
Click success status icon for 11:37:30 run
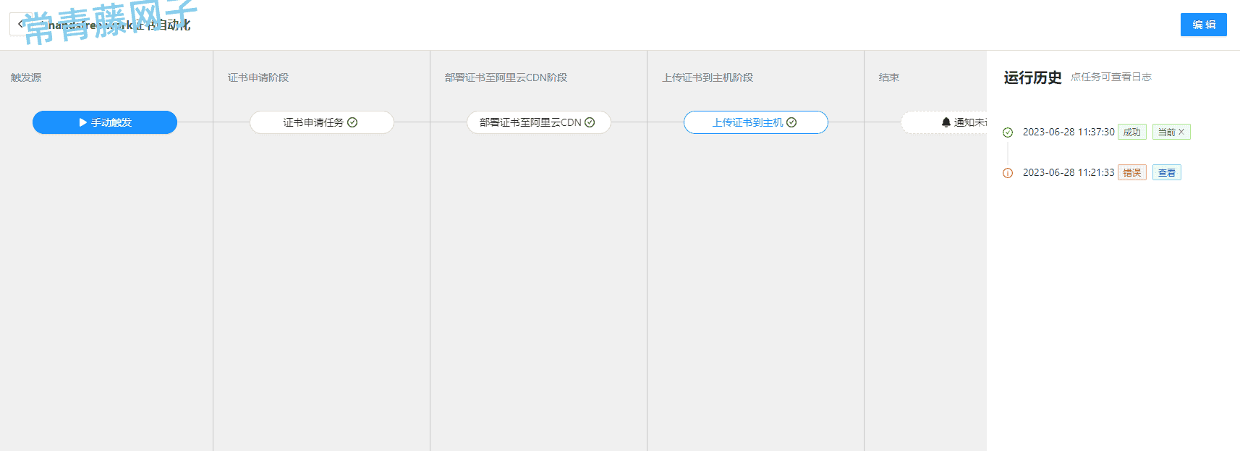point(1008,132)
